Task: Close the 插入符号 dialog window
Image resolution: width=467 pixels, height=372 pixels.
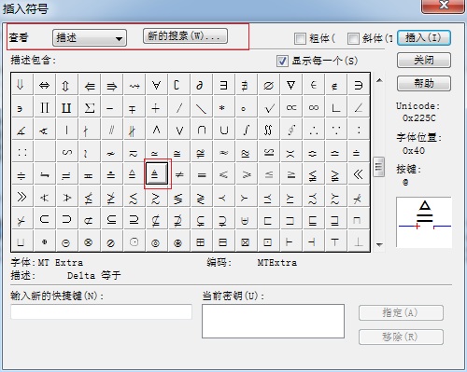Action: coord(443,6)
